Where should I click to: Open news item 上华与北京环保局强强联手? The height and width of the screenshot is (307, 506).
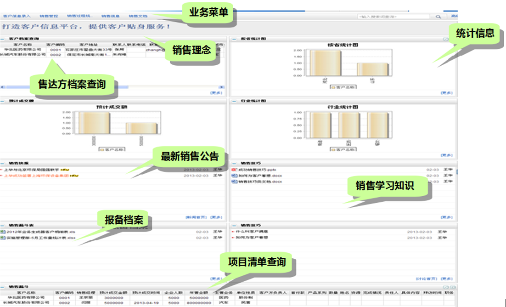(32, 170)
